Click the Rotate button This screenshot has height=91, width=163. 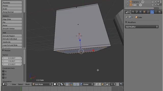[x=12, y=6]
